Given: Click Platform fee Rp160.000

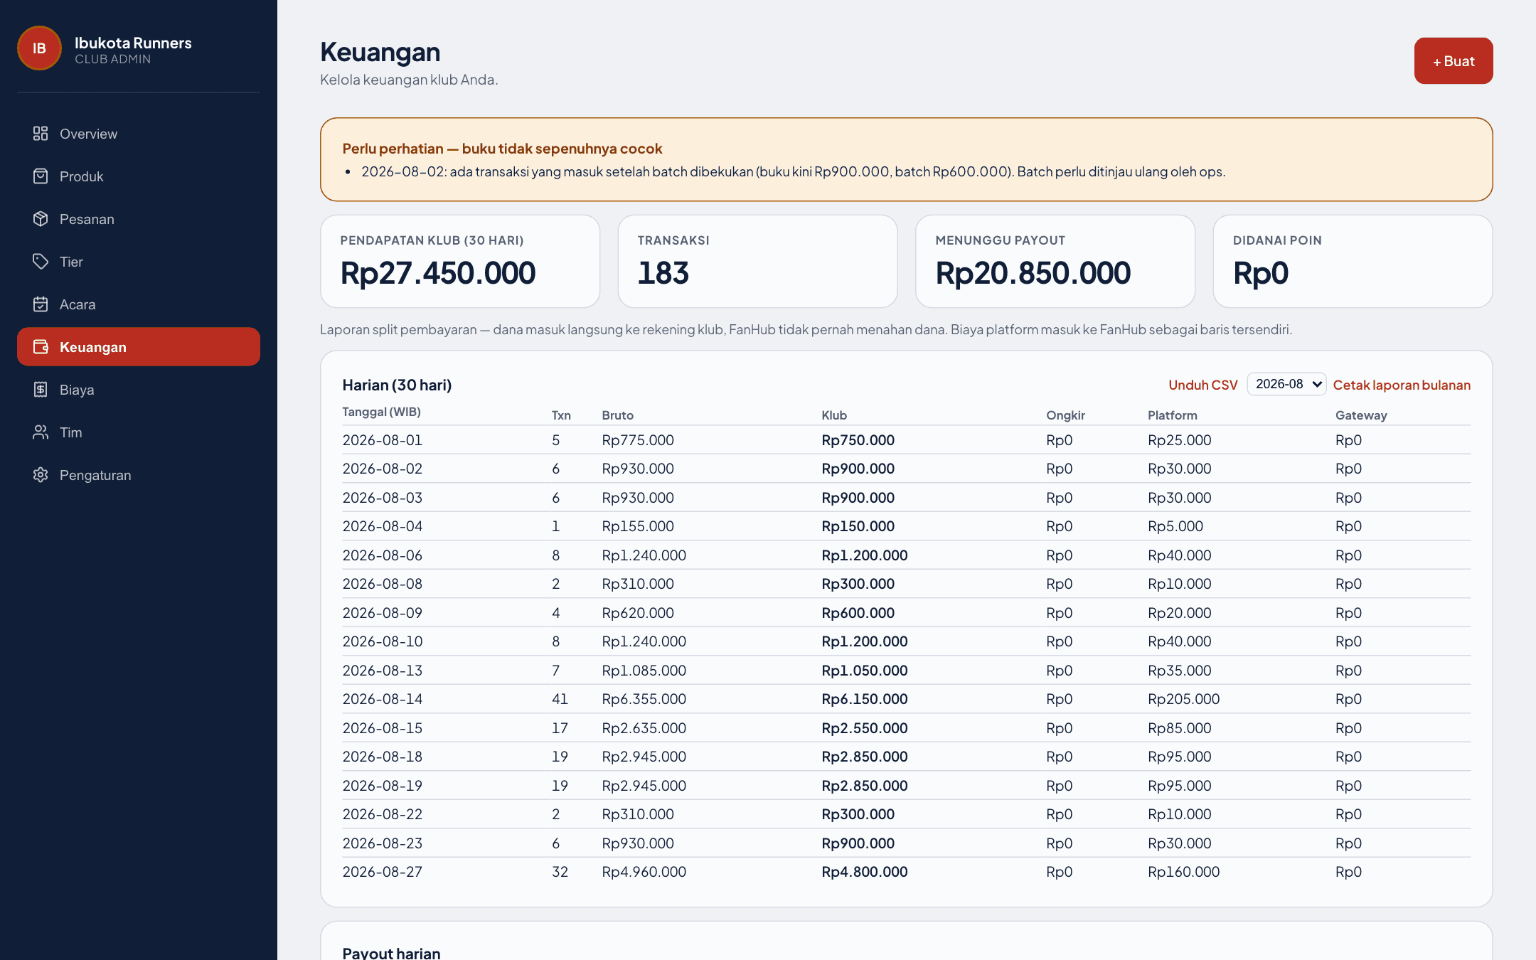Looking at the screenshot, I should (1184, 872).
